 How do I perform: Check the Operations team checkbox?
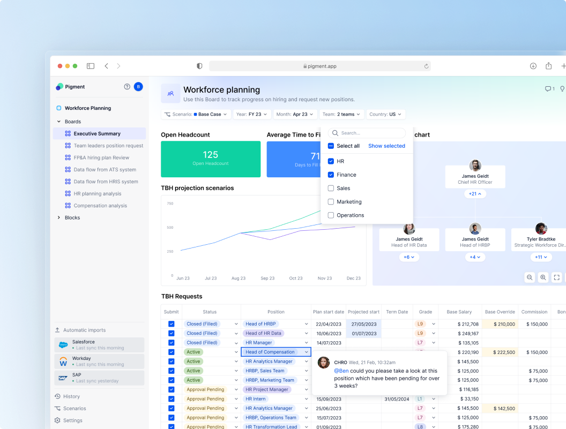(x=331, y=215)
